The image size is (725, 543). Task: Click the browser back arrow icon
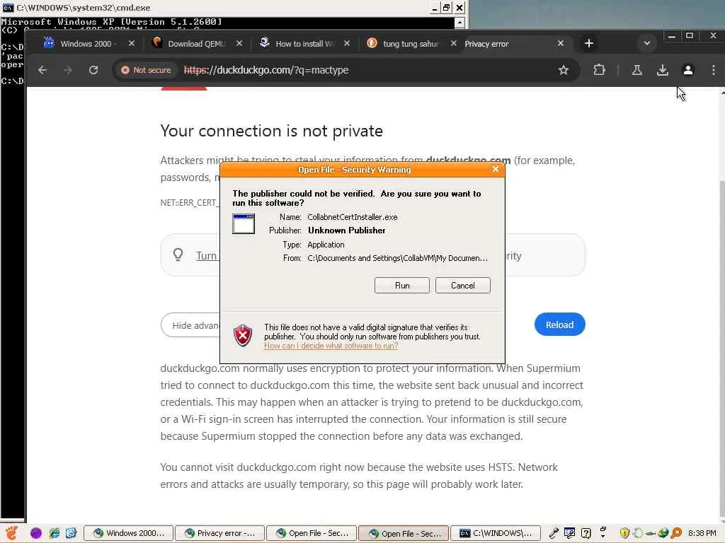coord(42,70)
